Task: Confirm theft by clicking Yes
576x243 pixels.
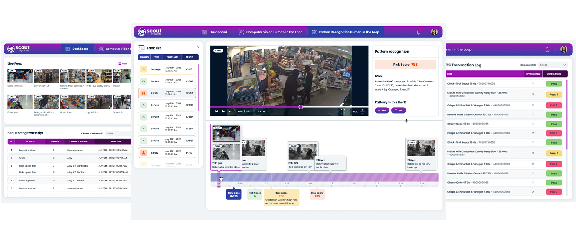Action: (382, 110)
